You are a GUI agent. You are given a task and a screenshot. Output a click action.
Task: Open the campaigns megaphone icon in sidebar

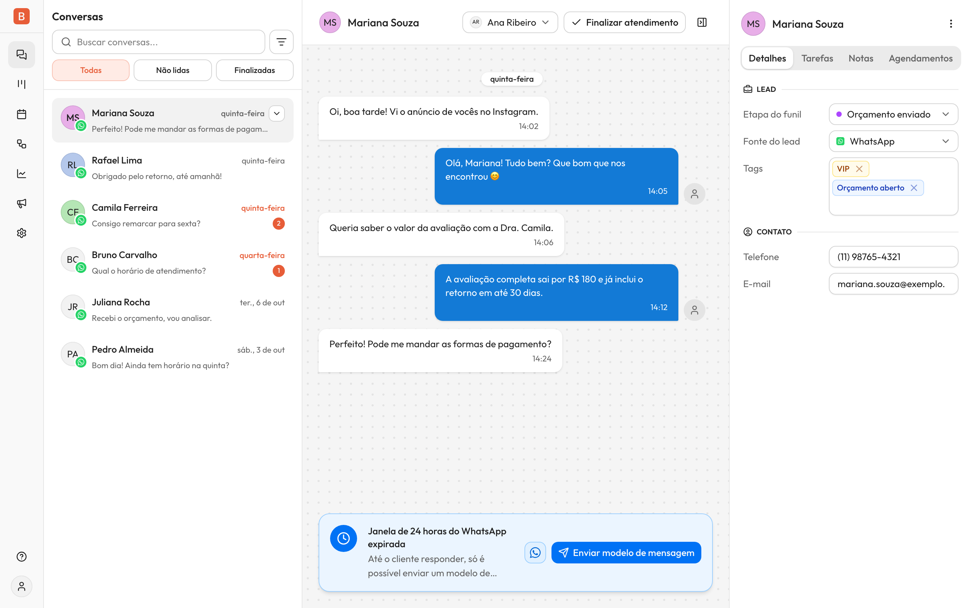(22, 203)
